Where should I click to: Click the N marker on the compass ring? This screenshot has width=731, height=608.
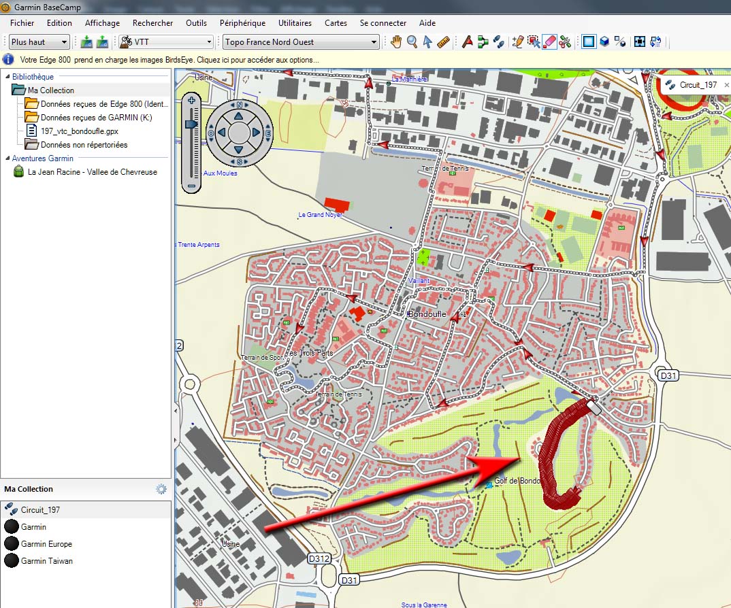point(239,105)
